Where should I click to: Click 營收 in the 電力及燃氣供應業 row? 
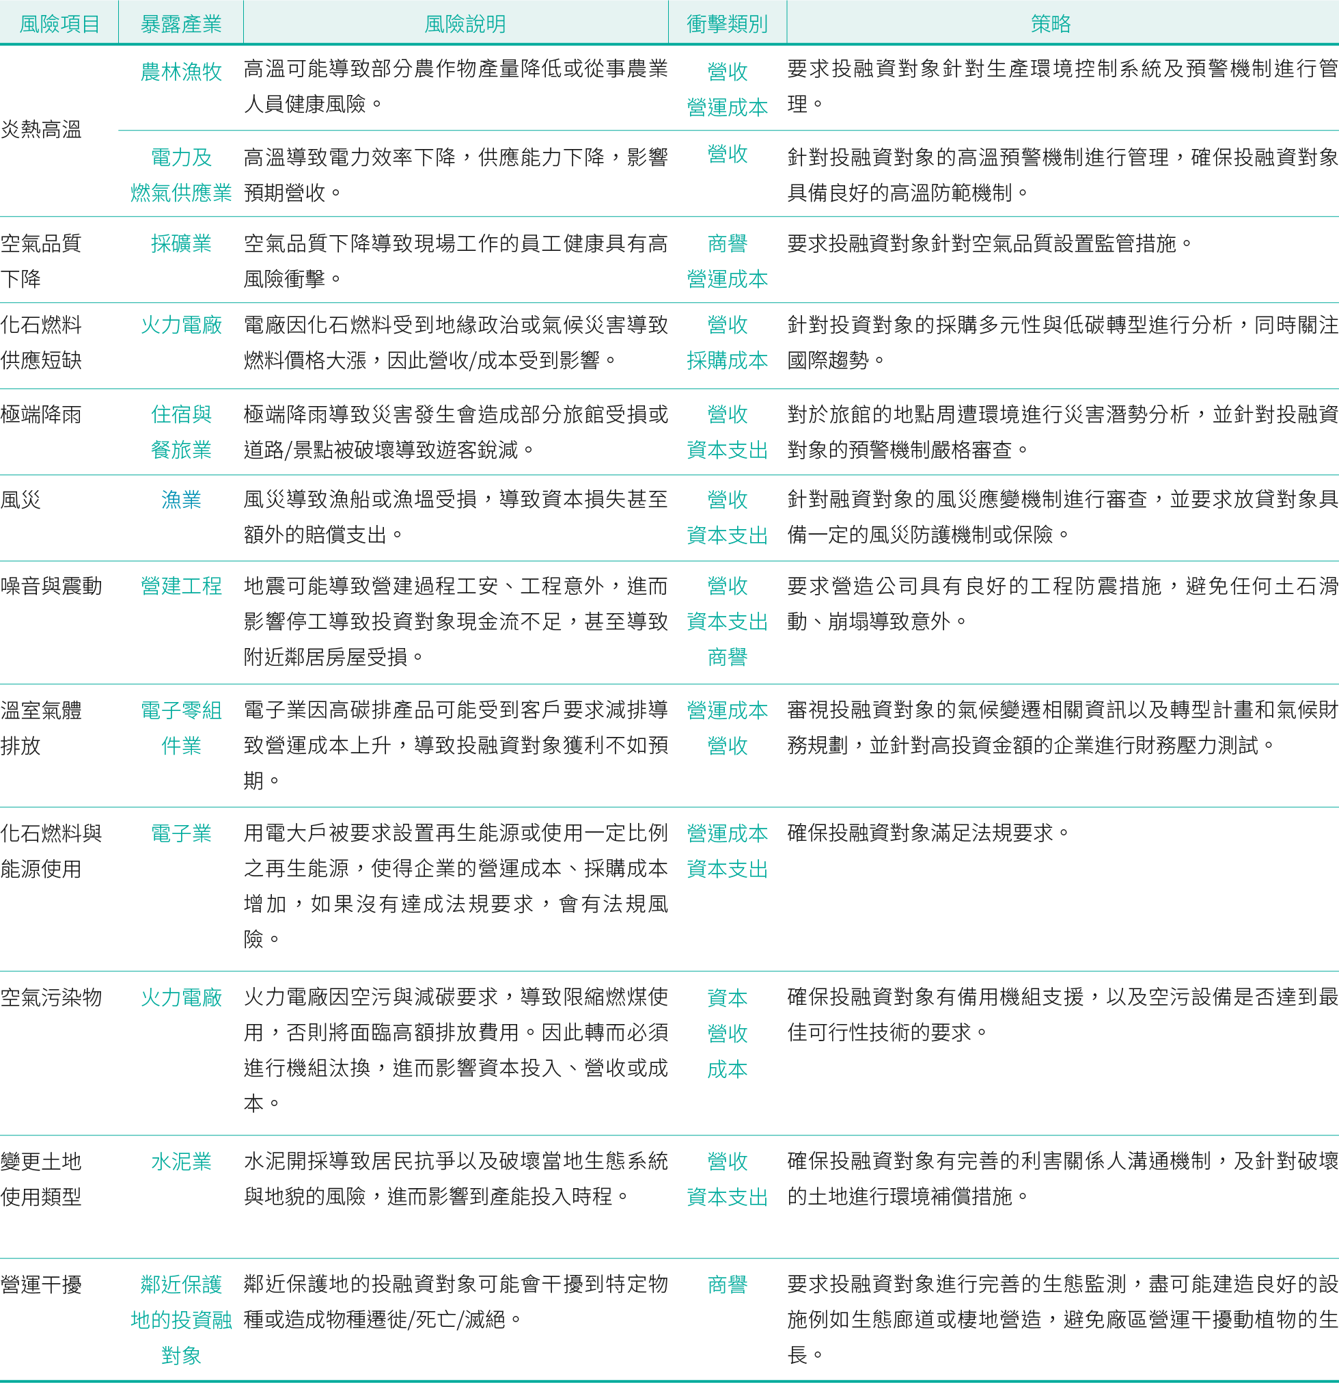point(727,153)
